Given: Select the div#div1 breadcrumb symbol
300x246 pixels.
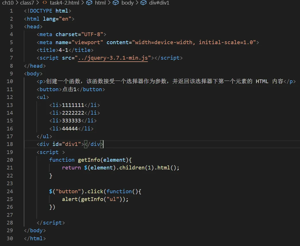Looking at the screenshot, I should click(159, 3).
